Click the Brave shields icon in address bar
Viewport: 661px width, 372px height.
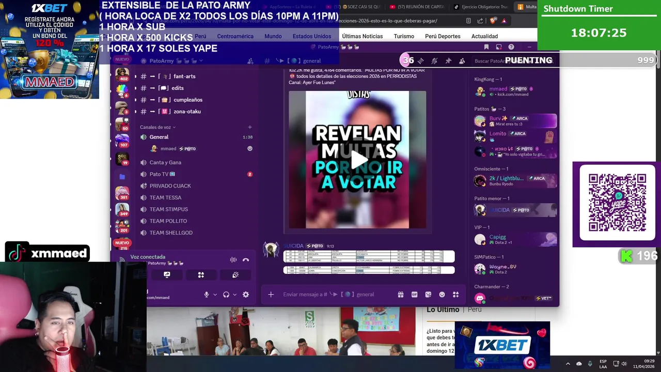(x=493, y=21)
